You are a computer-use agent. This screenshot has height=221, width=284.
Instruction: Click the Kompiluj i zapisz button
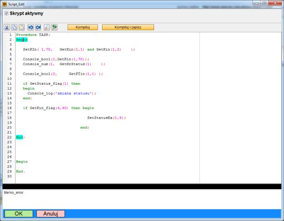[128, 27]
